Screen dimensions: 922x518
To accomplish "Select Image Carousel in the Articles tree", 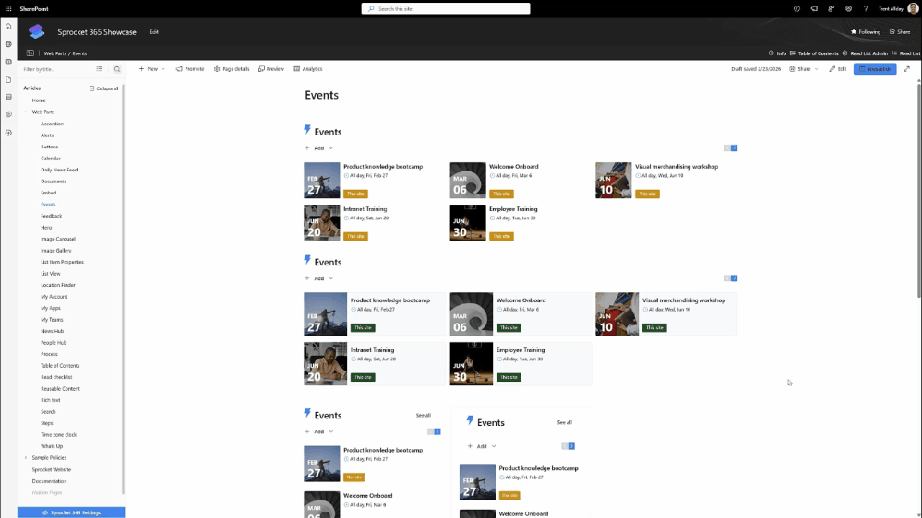I will (x=57, y=239).
